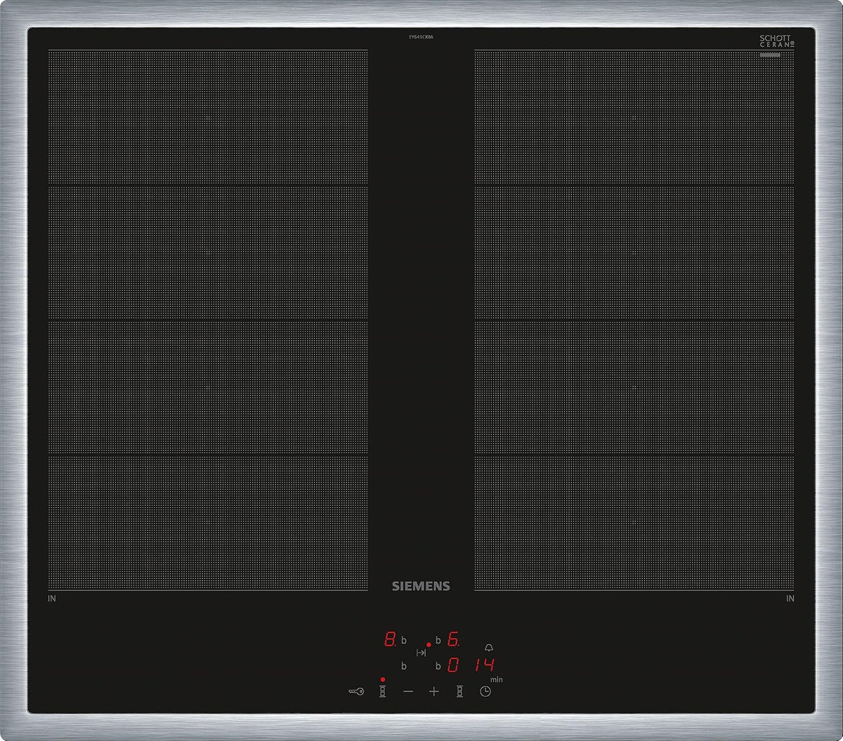Tap the frontmost segment of the right cooking zone
Viewport: 843px width, 741px height.
click(x=634, y=523)
